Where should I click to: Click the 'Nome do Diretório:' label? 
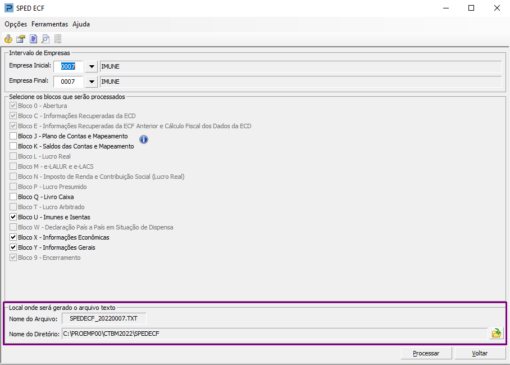[x=34, y=334]
